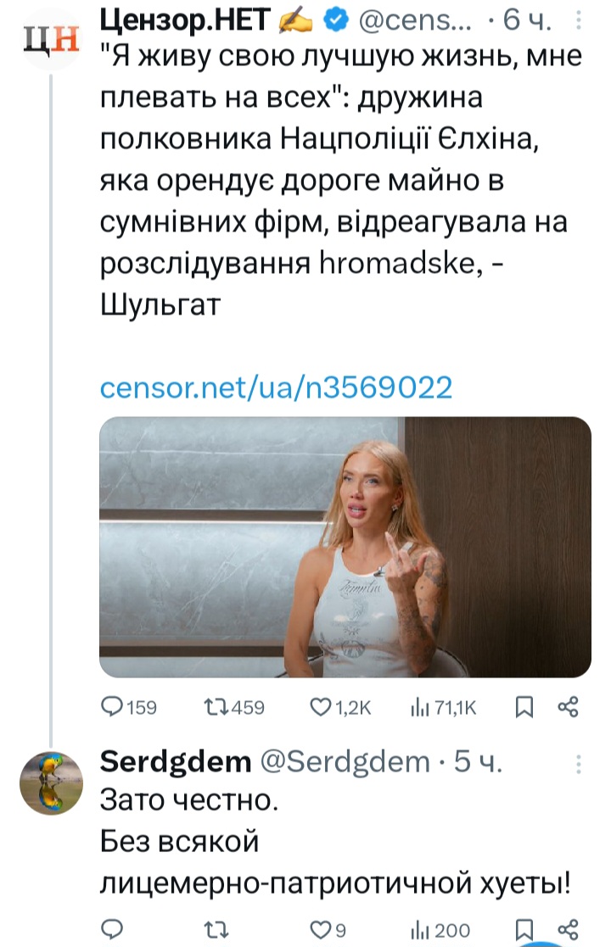Image resolution: width=611 pixels, height=947 pixels.
Task: Open the Цензор.НЕТ profile avatar
Action: click(51, 39)
